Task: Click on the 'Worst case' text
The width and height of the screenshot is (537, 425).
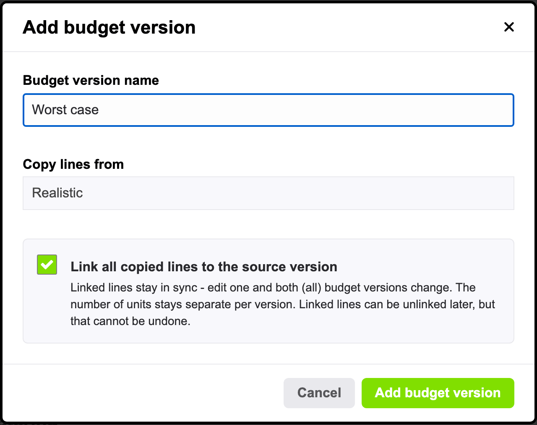Action: (65, 110)
